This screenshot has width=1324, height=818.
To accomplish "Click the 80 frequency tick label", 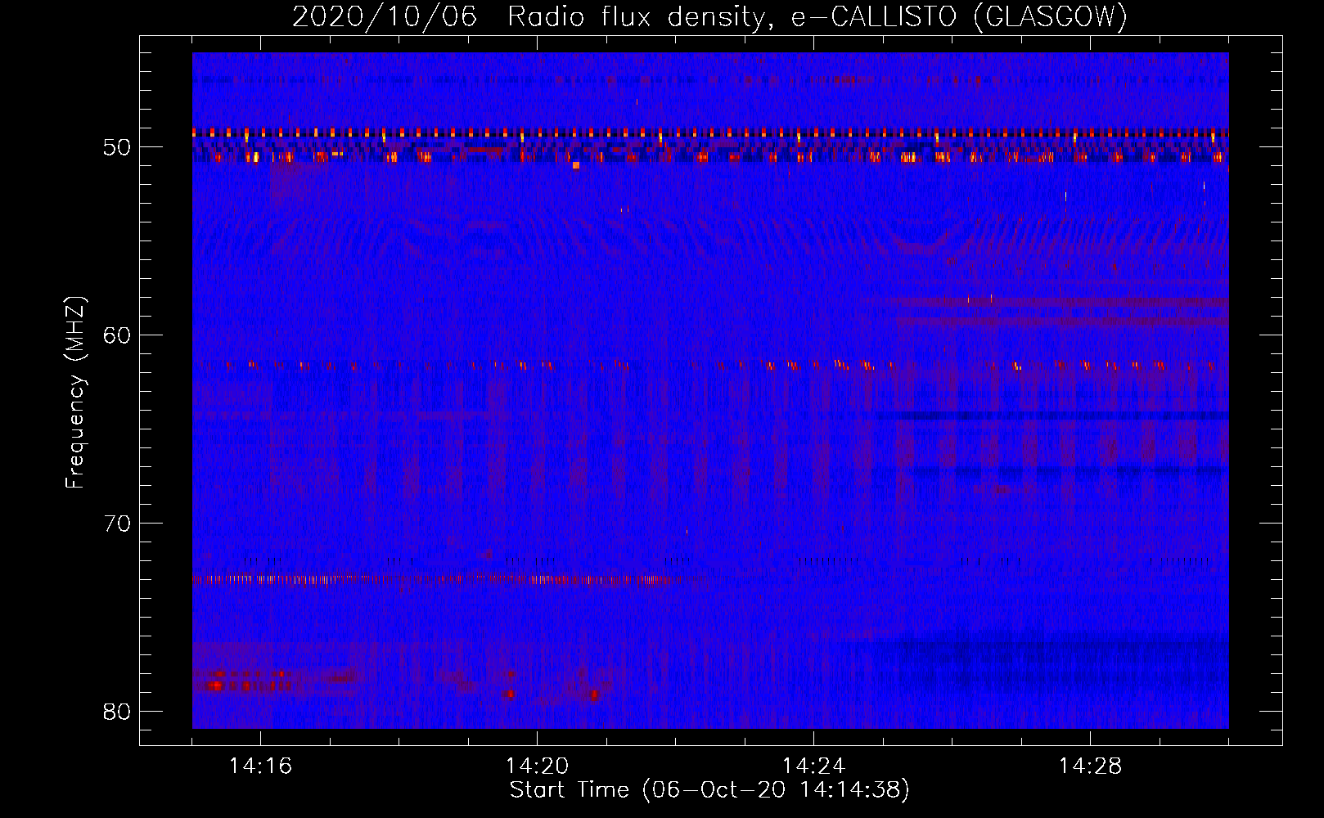I will pos(118,711).
